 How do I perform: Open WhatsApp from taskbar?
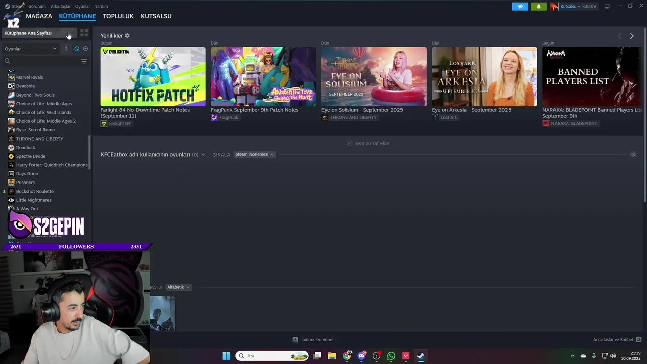pyautogui.click(x=391, y=356)
